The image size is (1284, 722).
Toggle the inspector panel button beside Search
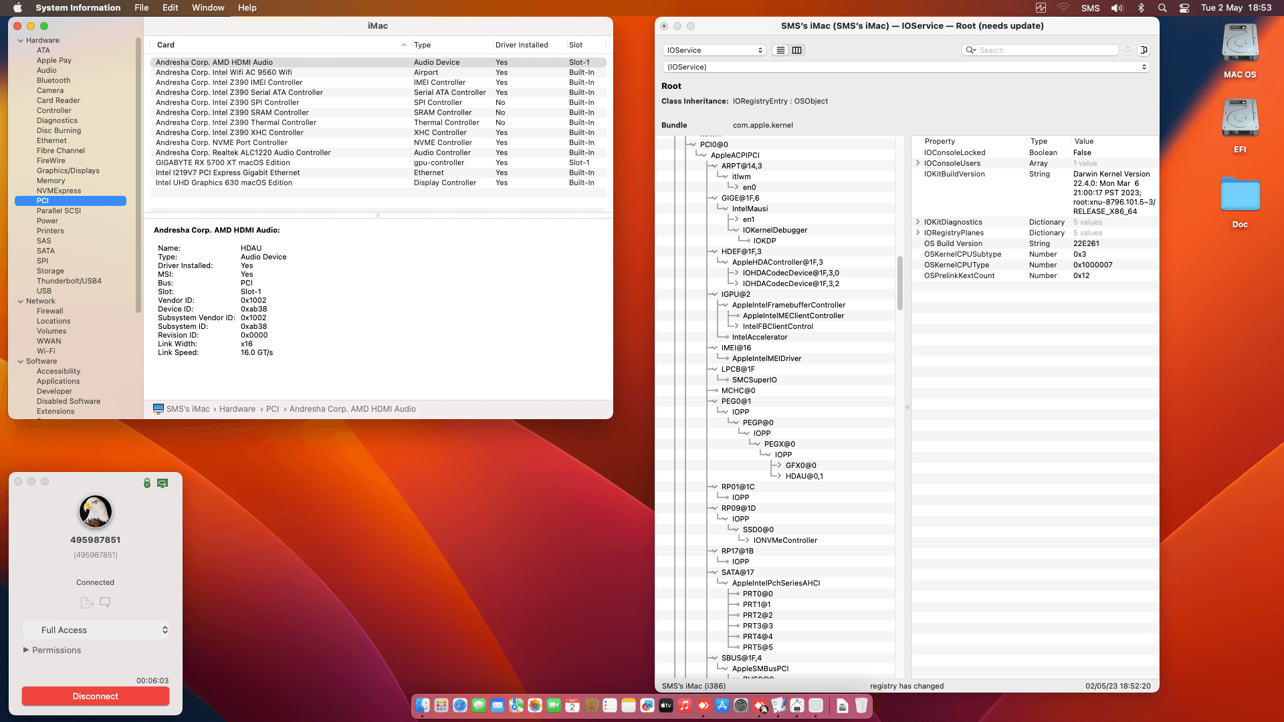coord(1144,50)
